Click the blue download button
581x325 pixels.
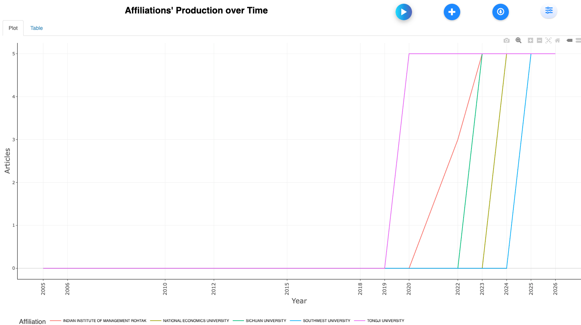click(500, 12)
